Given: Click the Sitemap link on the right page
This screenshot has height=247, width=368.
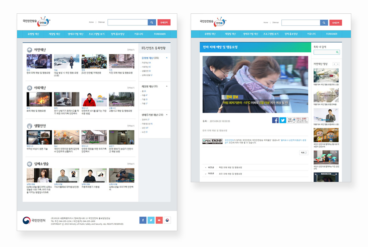Looking at the screenshot, I should pos(276,22).
